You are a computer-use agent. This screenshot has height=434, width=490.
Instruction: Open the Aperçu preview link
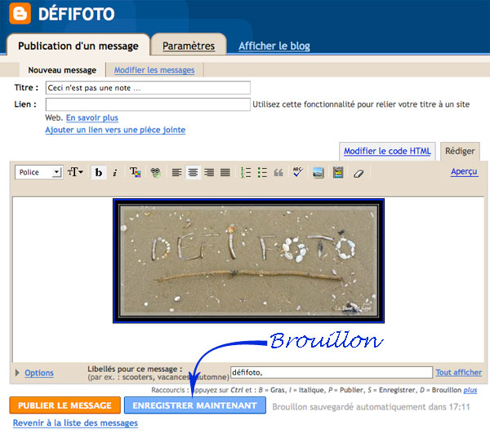click(465, 171)
